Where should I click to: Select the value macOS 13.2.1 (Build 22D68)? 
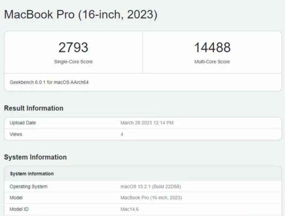pos(151,186)
